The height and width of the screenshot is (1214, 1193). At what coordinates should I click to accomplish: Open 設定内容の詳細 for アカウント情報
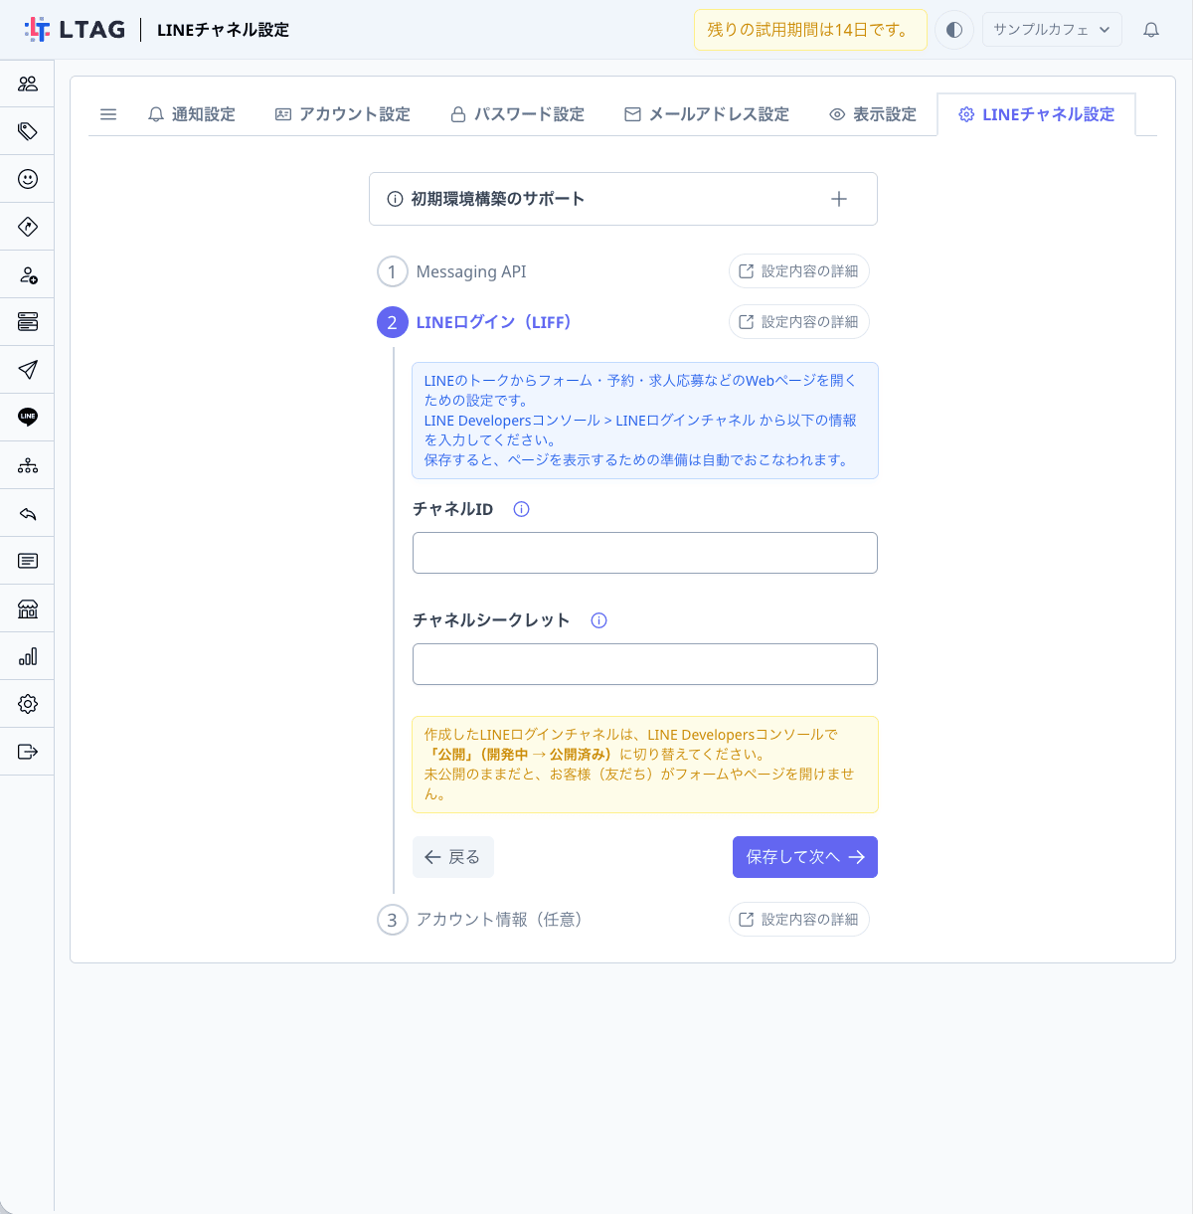click(x=799, y=920)
